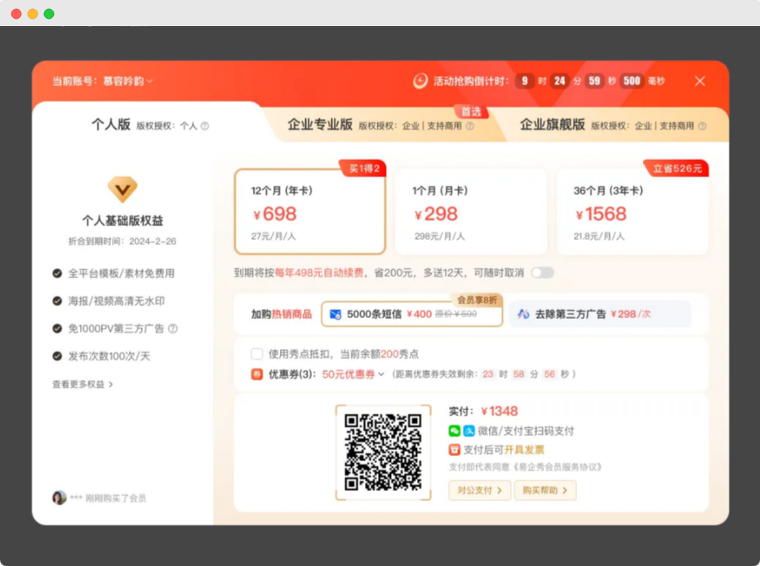Check the 使用秀点抵扣 checkbox
Screen dimensions: 760x566
click(x=257, y=354)
